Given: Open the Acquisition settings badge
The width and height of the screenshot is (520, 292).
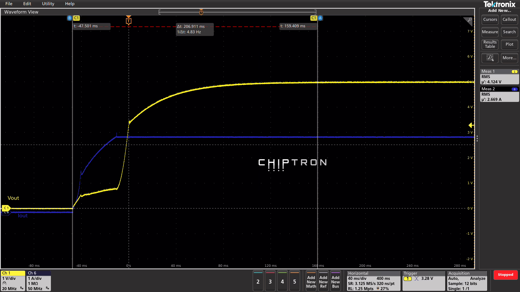Looking at the screenshot, I should [467, 281].
